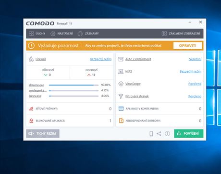Open the Auto-Containment link
The width and height of the screenshot is (221, 174).
pos(138,59)
